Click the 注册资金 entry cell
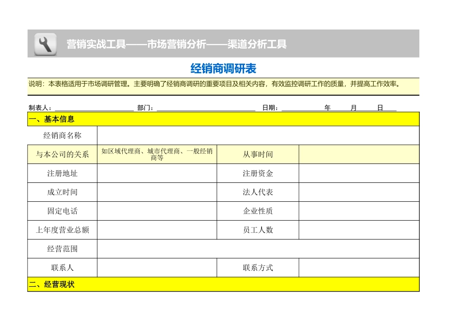The image size is (461, 326). coord(359,173)
